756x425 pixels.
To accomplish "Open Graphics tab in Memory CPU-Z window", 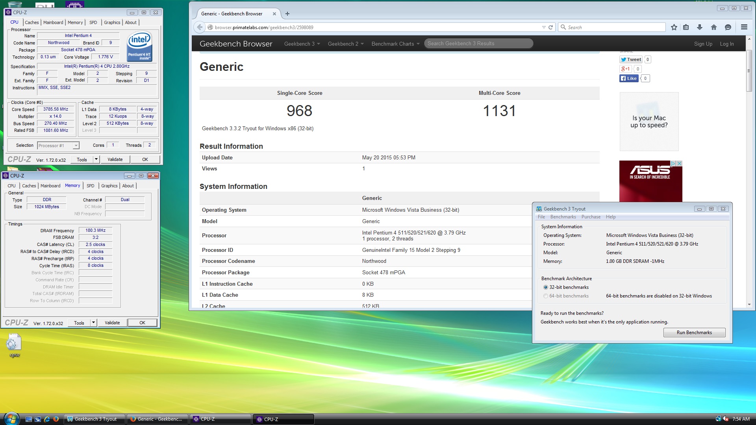I will click(109, 186).
